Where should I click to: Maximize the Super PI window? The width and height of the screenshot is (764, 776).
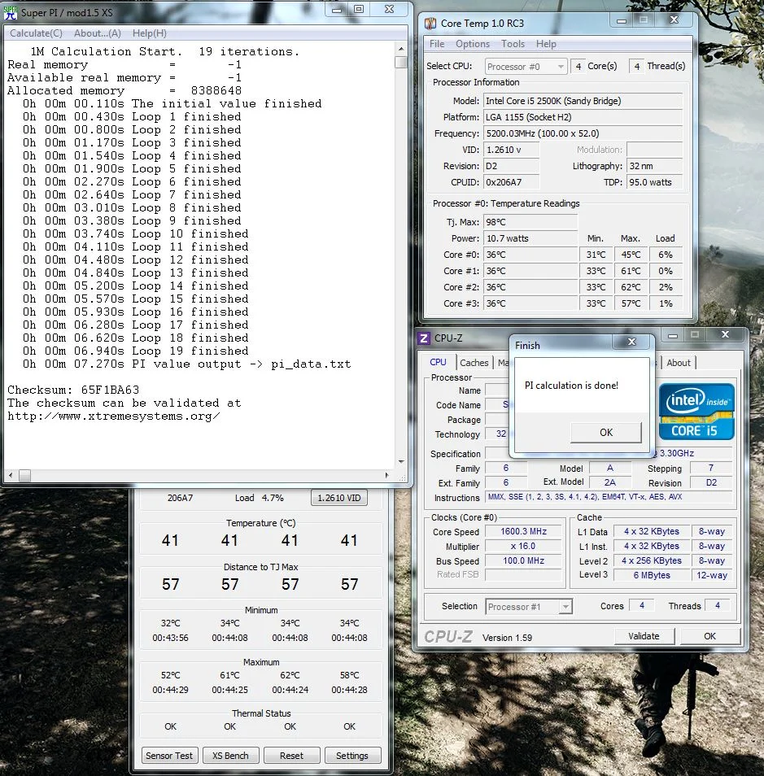(359, 10)
